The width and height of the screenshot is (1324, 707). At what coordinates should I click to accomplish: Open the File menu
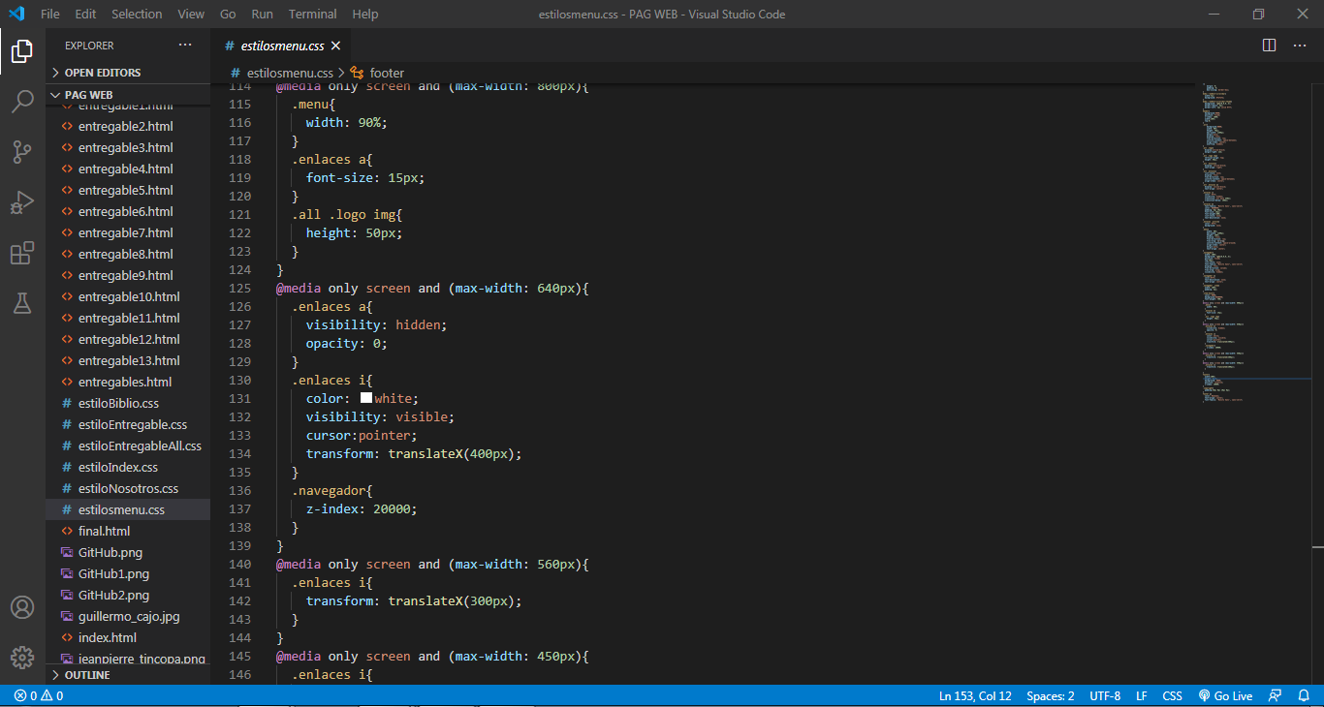coord(50,15)
